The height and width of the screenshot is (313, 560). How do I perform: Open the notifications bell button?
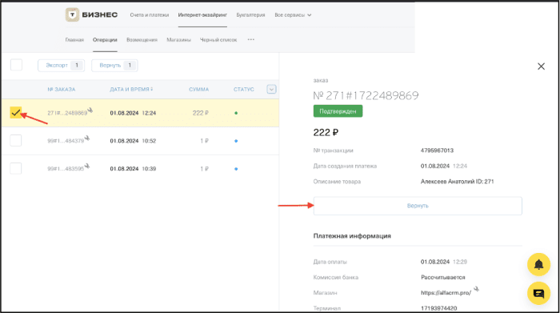point(538,264)
